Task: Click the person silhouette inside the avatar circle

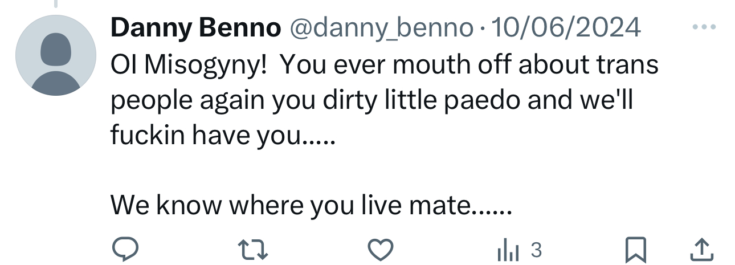Action: pos(55,63)
